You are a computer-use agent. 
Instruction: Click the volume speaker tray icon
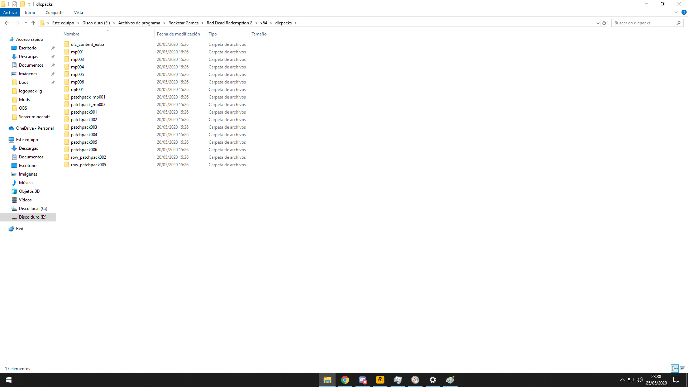coord(640,380)
